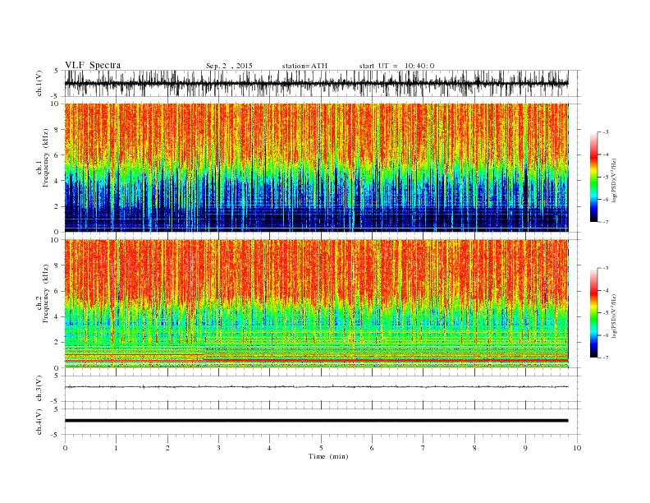
Task: Click the start UT = 10:40:0 text
Action: point(396,66)
